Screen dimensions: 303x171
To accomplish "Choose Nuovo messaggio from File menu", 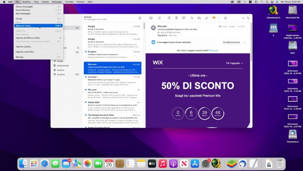I will point(38,7).
